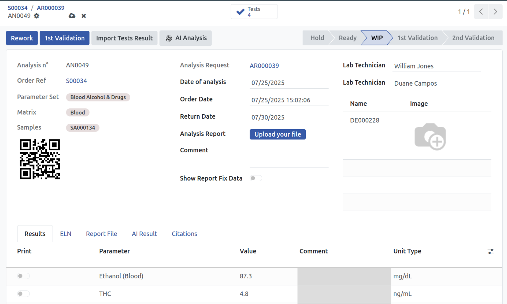Screen dimensions: 507x304
Task: Click the QR code image
Action: pos(40,159)
